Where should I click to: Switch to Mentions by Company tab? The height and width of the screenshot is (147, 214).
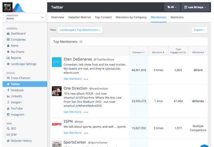[x=131, y=17]
